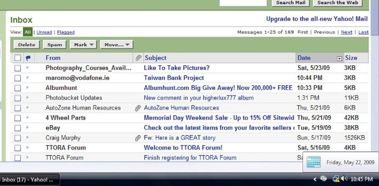This screenshot has width=379, height=186.
Task: Toggle flag dot for eBay message
Action: [x=28, y=128]
